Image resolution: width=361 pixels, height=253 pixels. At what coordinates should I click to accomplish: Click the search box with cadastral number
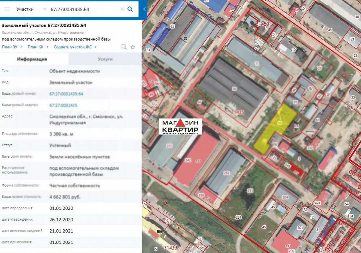point(84,9)
